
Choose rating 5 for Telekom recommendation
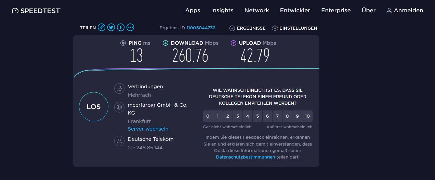pyautogui.click(x=258, y=116)
